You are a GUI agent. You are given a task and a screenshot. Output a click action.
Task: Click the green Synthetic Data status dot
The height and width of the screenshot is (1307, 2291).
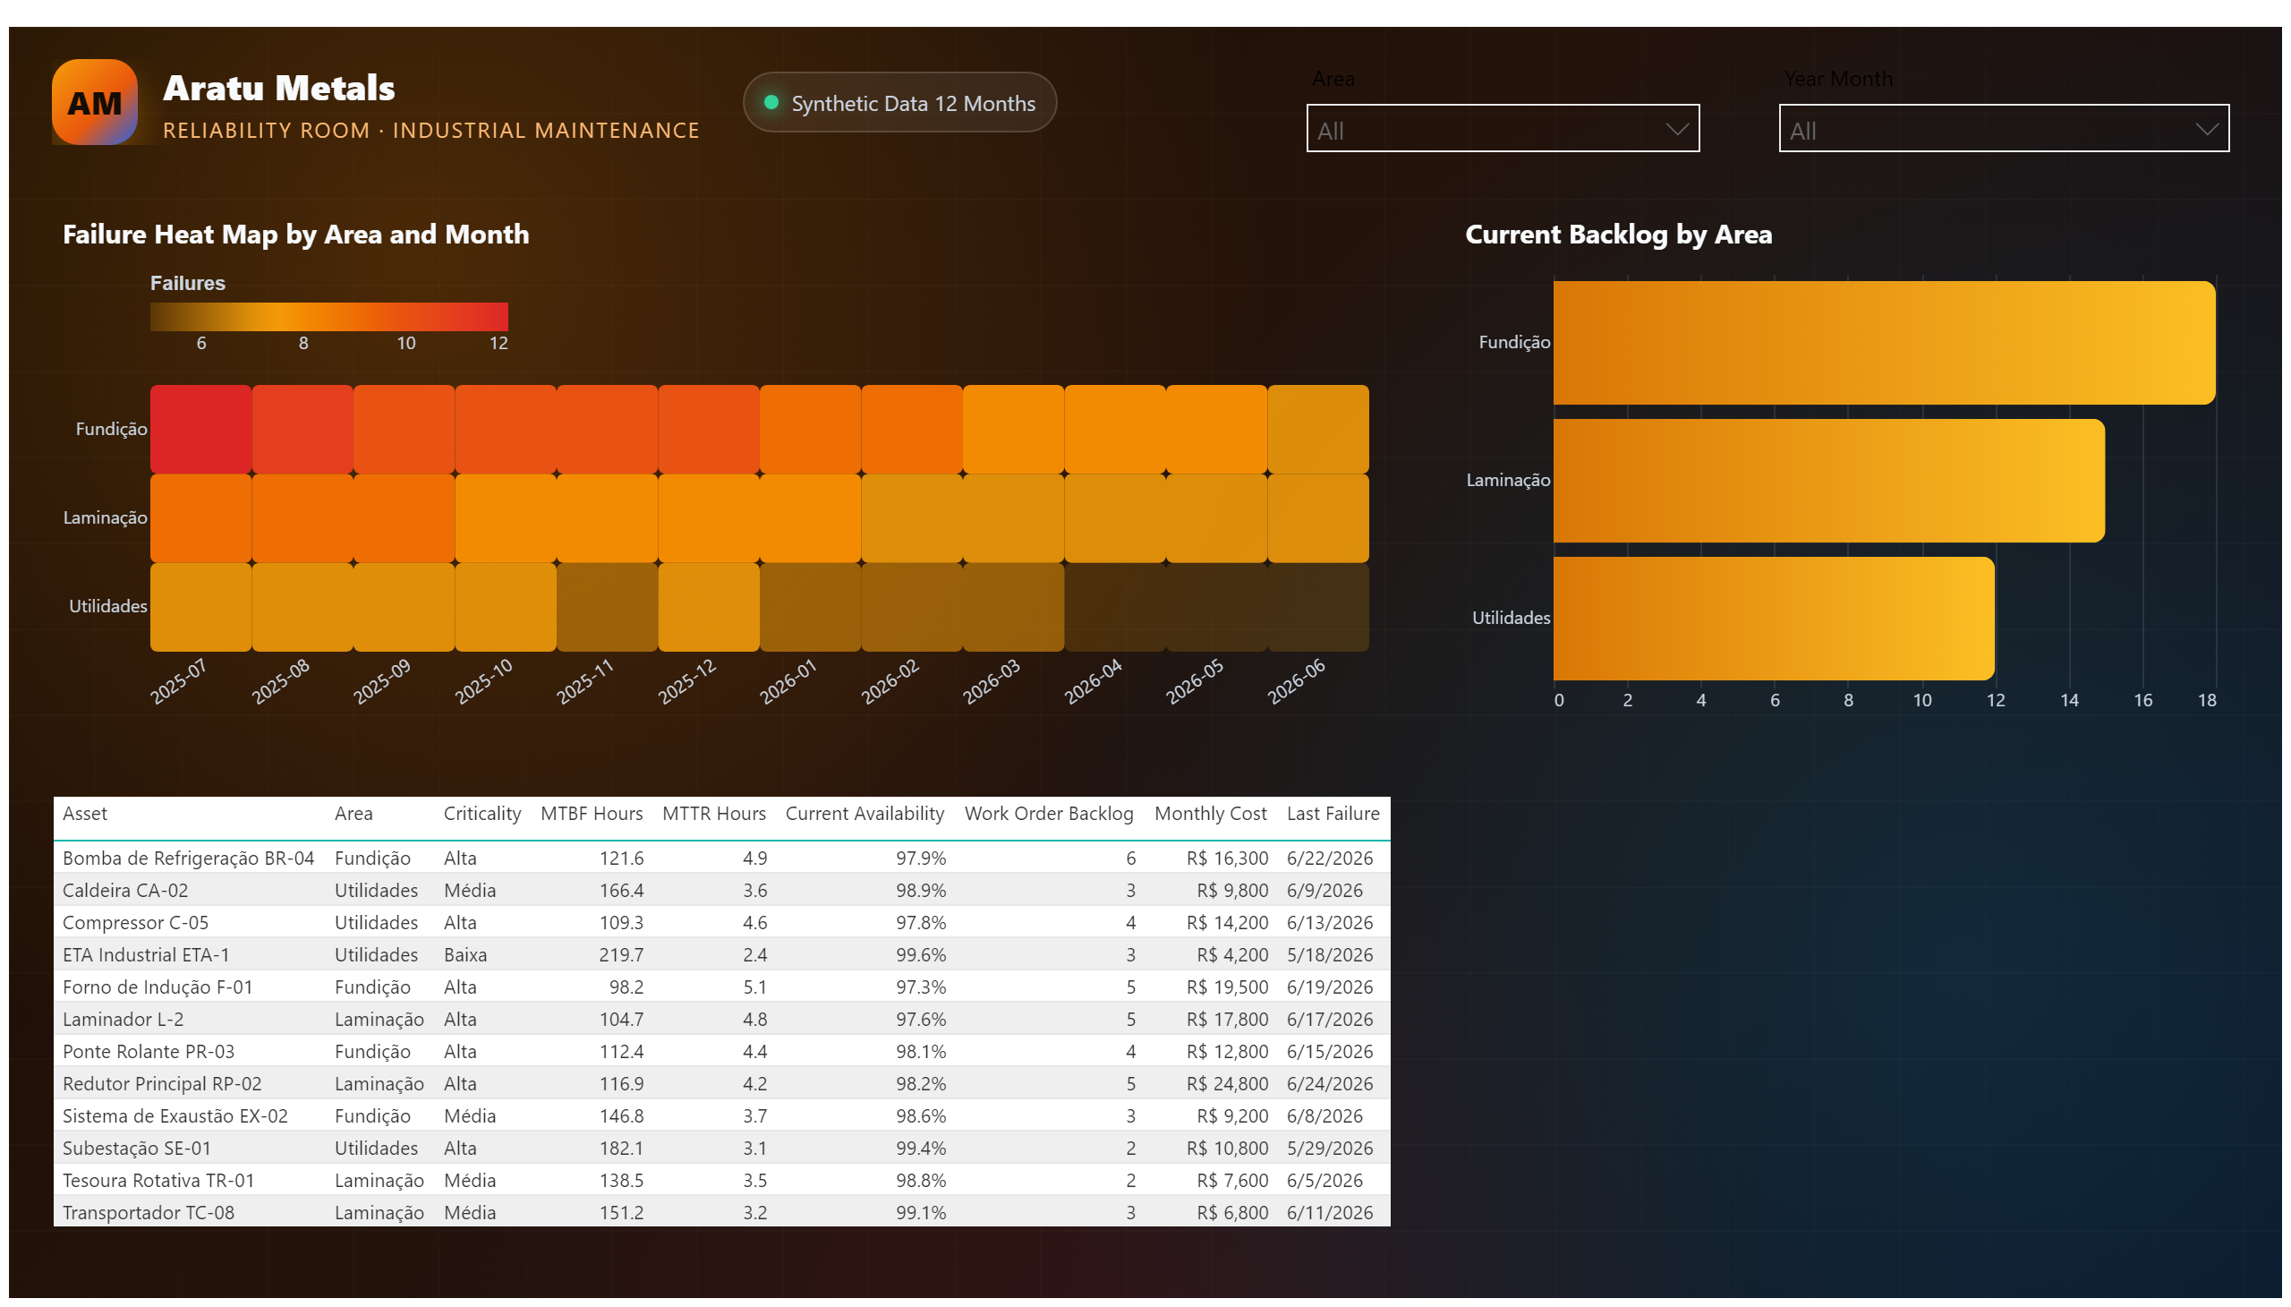pos(771,102)
